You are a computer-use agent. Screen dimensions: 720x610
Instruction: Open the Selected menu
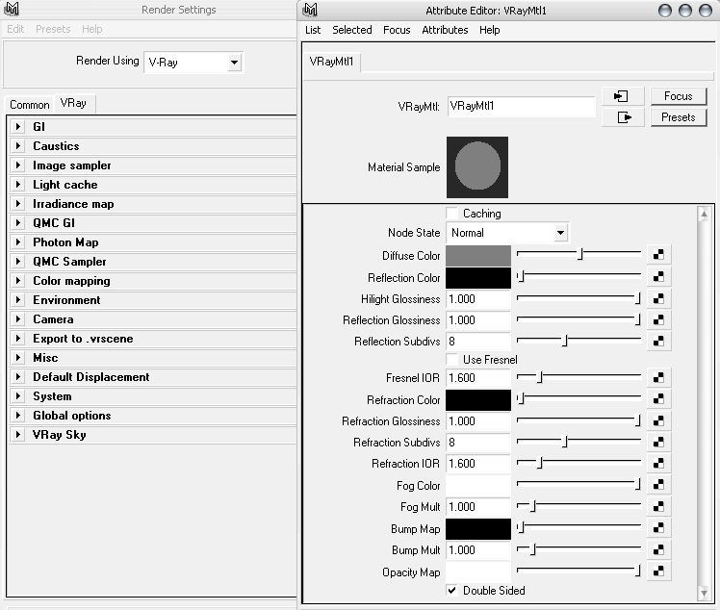click(x=352, y=30)
